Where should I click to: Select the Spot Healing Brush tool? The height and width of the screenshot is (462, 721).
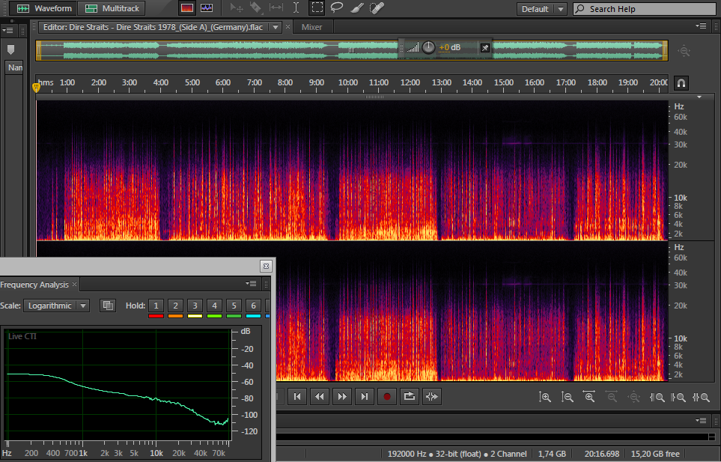377,7
